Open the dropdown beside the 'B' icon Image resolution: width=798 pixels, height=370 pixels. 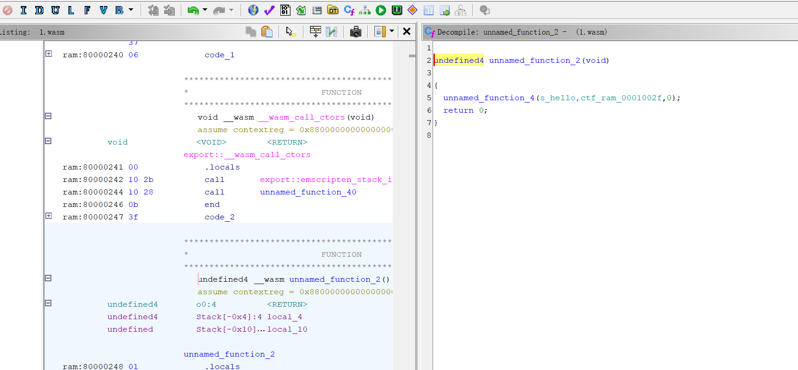(131, 10)
